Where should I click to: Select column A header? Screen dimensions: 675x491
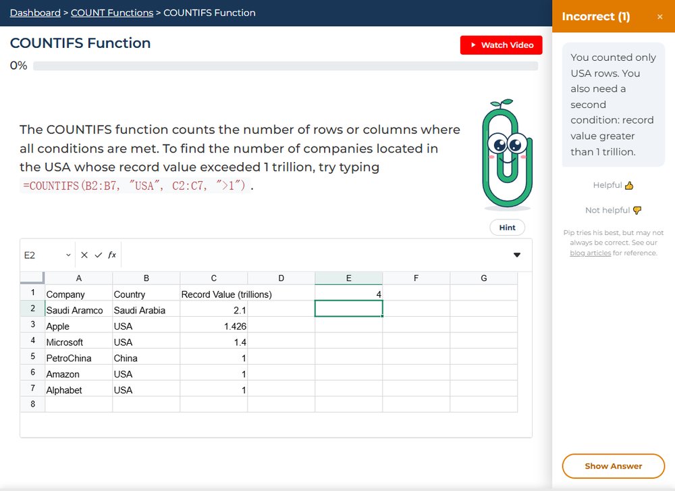(79, 278)
